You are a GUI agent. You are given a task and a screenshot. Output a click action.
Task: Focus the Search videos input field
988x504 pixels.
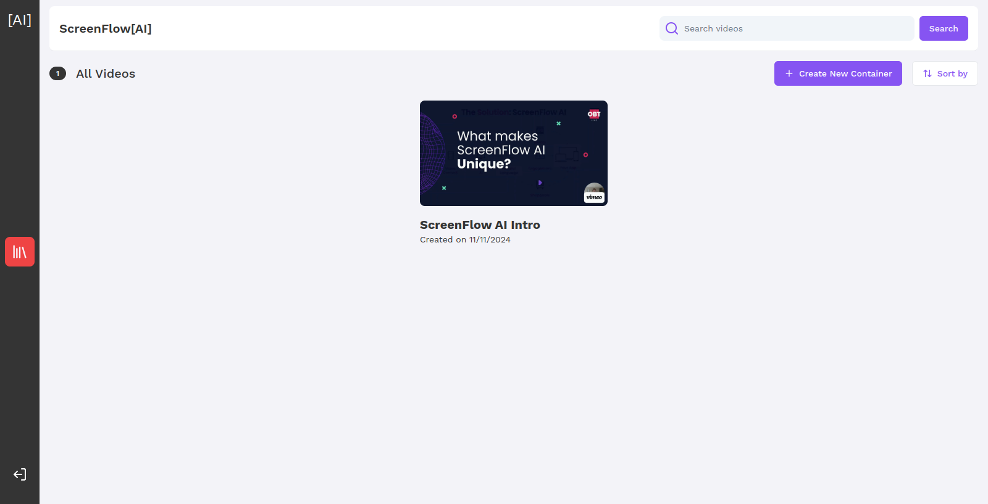tap(787, 28)
